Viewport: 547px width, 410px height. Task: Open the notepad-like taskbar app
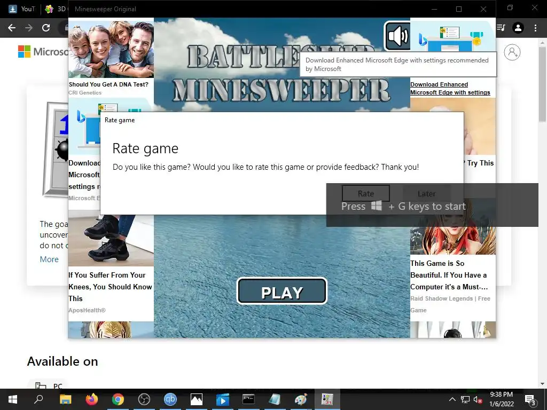[x=275, y=399]
